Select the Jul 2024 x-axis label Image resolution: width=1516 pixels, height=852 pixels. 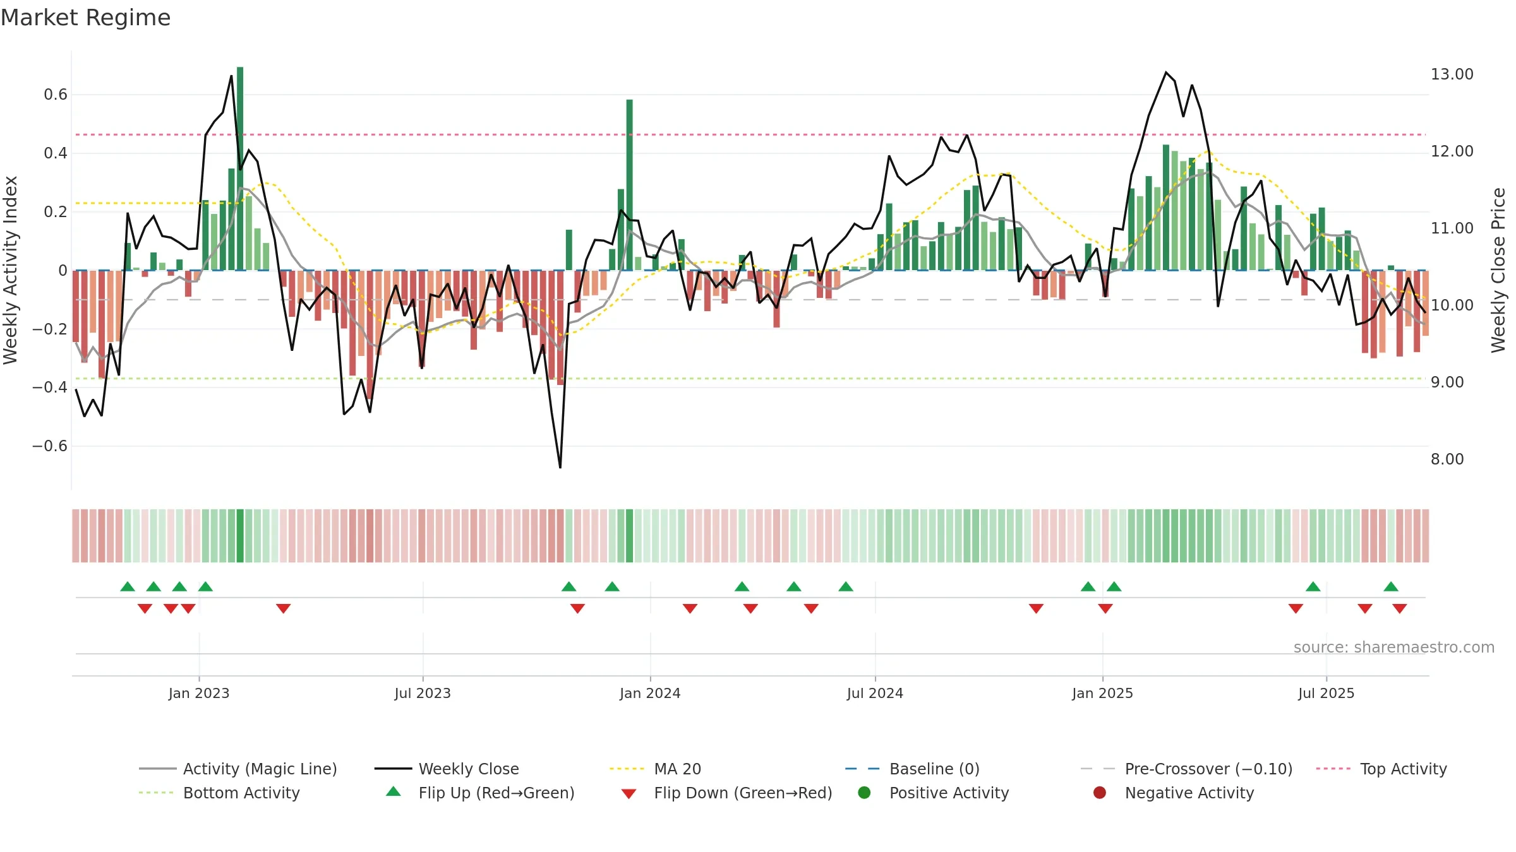[x=875, y=693]
